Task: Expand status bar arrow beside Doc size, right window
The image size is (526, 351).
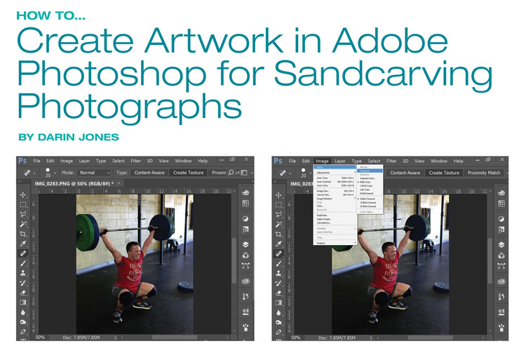Action: (371, 338)
